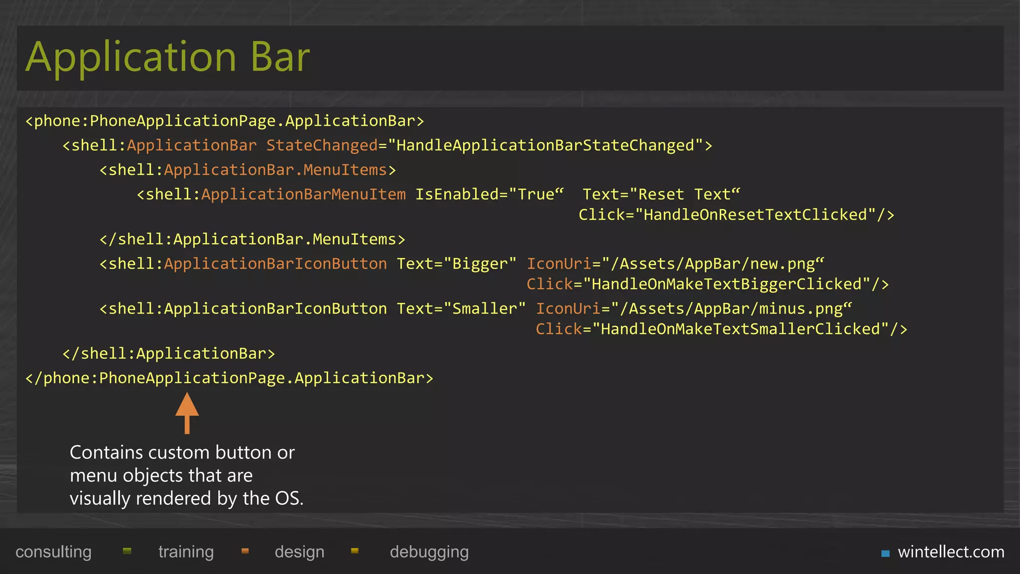Click the orange square bullet after training
Screen dimensions: 1020x574
pyautogui.click(x=245, y=551)
